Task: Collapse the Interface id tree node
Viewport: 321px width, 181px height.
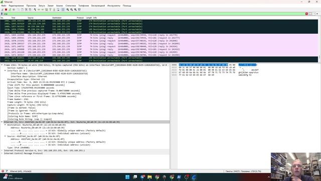Action: pos(5,71)
